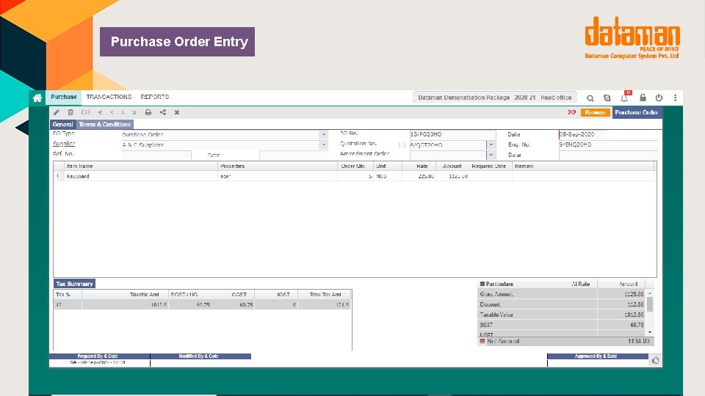Screen dimensions: 705x396
Task: Click the edit pencil icon
Action: tap(57, 112)
